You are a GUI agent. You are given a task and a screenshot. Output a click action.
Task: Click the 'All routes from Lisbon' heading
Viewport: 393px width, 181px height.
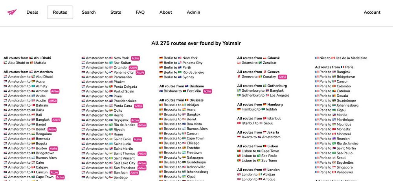(x=258, y=146)
